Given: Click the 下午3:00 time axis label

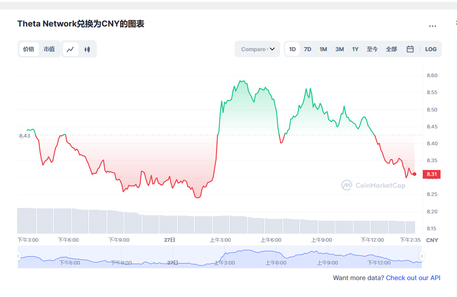Looking at the screenshot, I should [x=28, y=240].
